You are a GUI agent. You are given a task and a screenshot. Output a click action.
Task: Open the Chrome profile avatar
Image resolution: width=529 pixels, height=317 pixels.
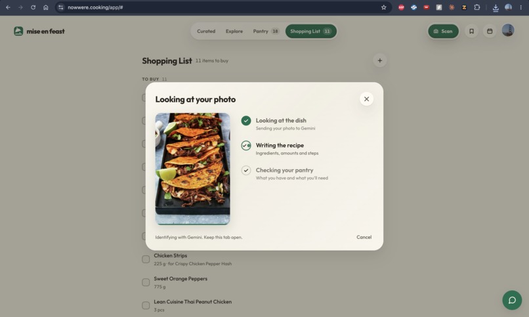[x=508, y=7]
